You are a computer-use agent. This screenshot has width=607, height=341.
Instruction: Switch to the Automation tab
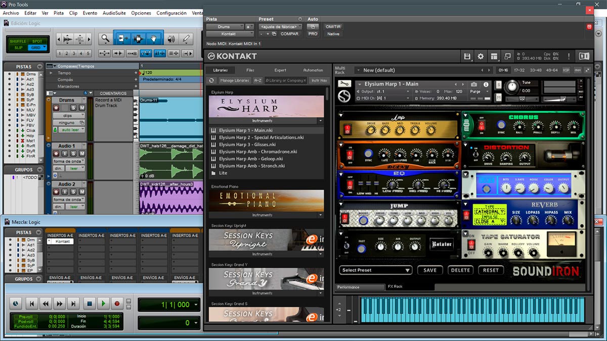[x=313, y=70]
